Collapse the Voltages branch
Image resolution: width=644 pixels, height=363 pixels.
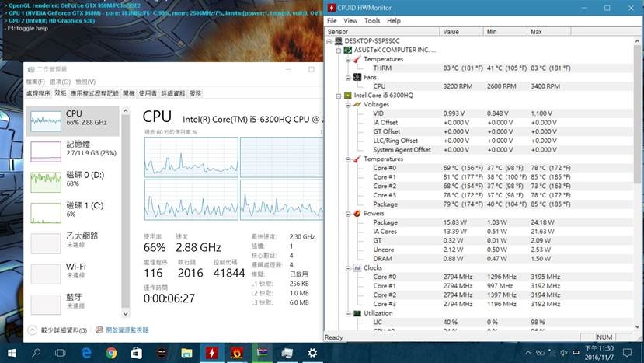pos(348,105)
